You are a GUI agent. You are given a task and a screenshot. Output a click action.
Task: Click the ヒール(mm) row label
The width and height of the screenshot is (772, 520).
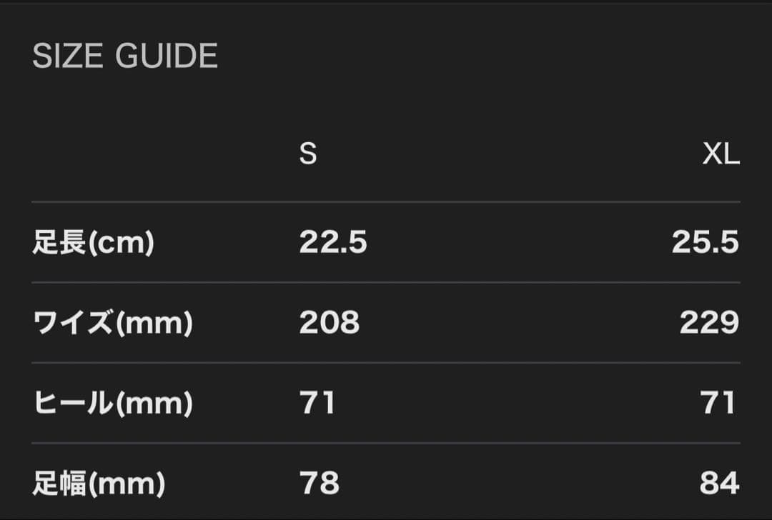pos(113,404)
